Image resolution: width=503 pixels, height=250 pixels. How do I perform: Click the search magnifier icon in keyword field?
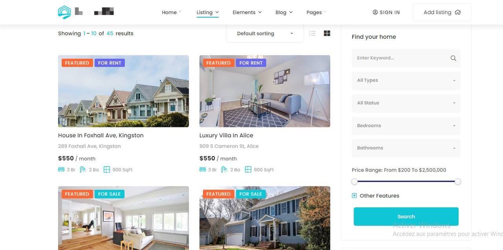click(453, 58)
